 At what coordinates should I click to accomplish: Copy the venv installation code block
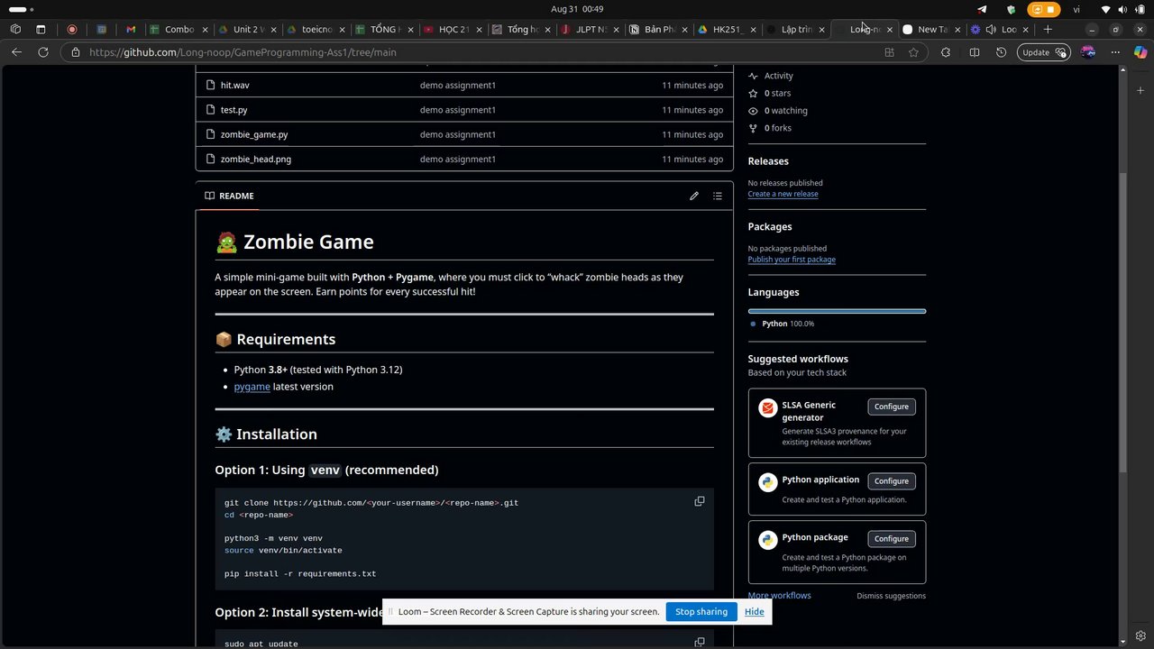click(700, 501)
